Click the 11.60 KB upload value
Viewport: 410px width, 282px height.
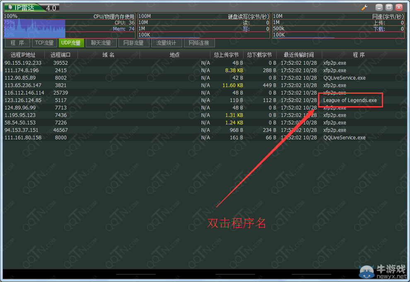point(233,85)
